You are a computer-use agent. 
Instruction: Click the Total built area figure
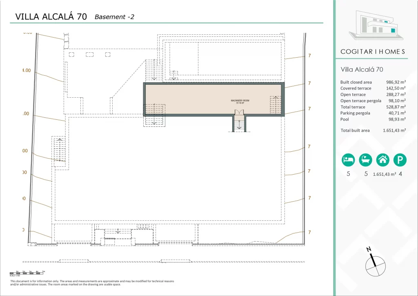click(394, 130)
